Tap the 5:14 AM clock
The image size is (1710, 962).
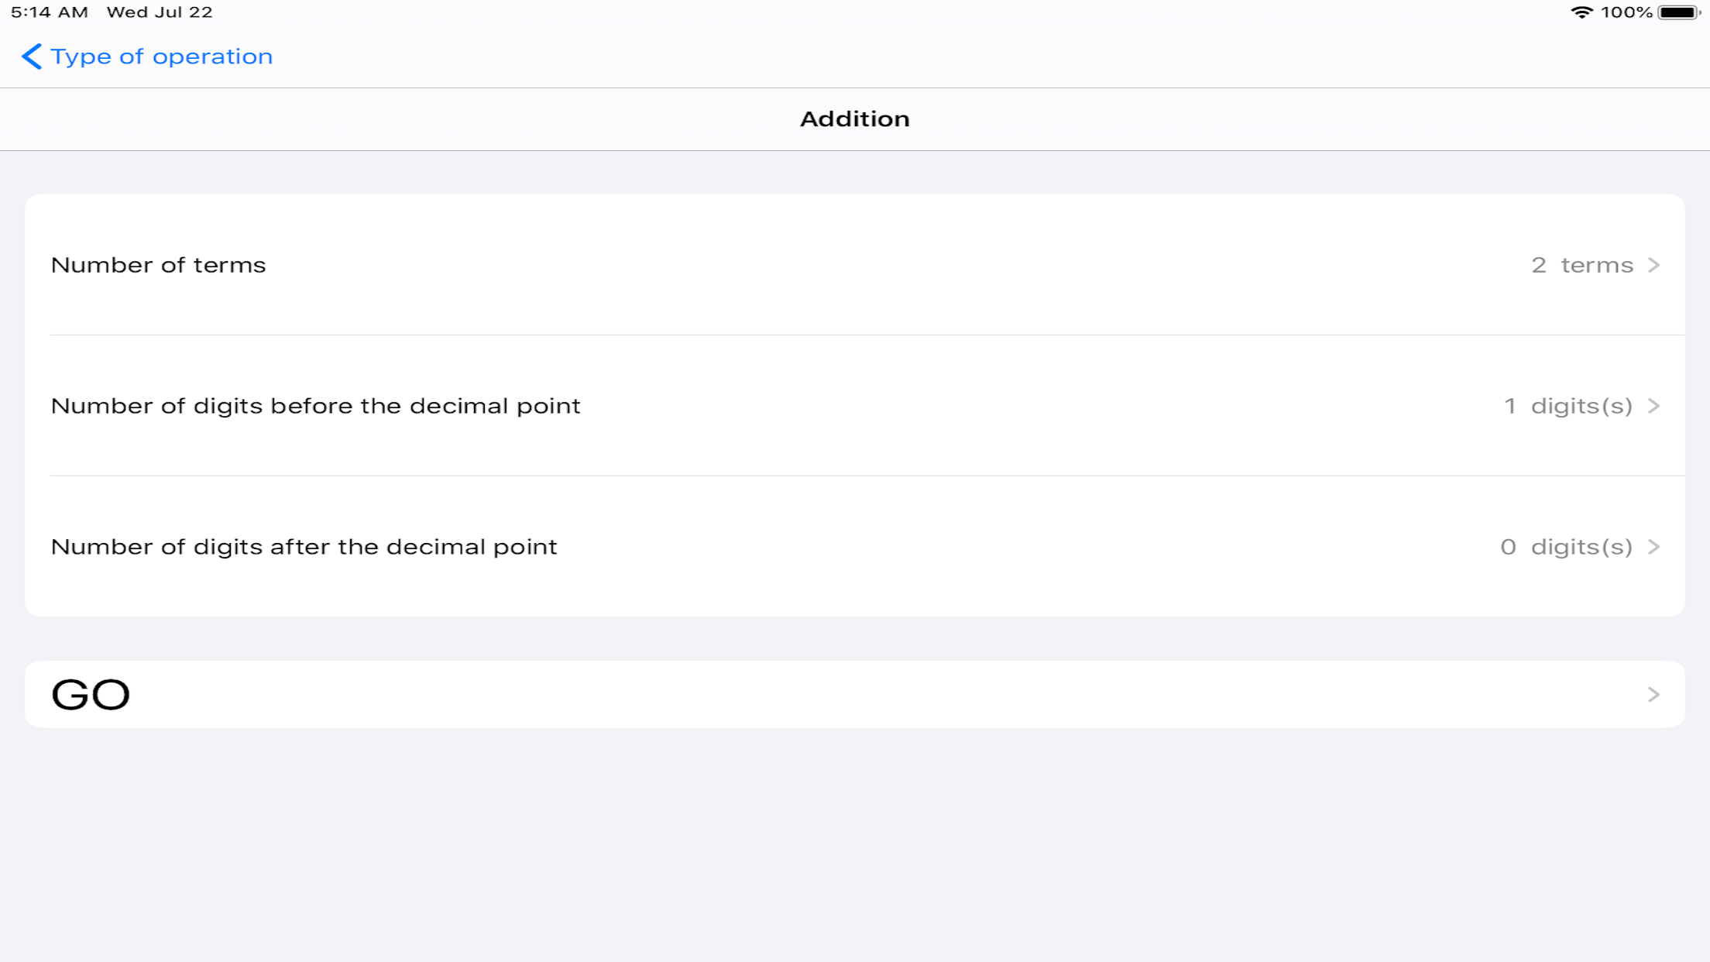(x=50, y=12)
